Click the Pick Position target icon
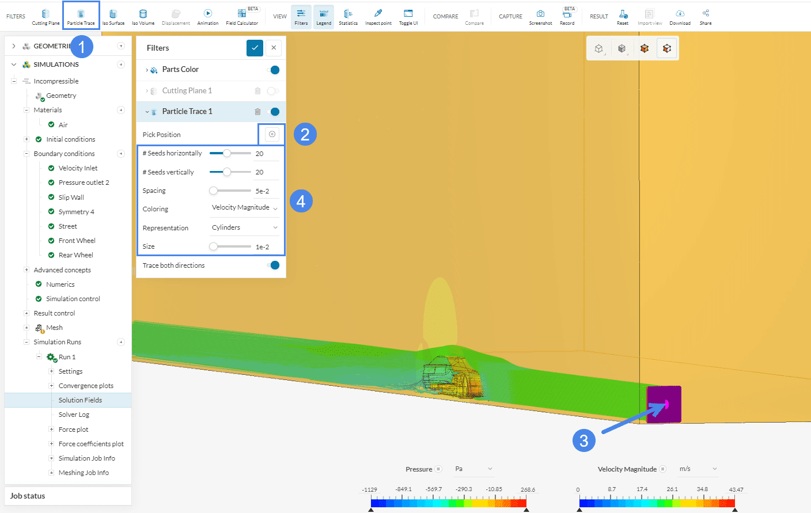The height and width of the screenshot is (513, 811). (272, 134)
